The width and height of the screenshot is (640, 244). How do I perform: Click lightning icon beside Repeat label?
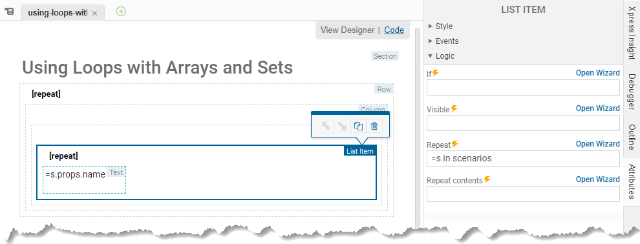point(455,144)
